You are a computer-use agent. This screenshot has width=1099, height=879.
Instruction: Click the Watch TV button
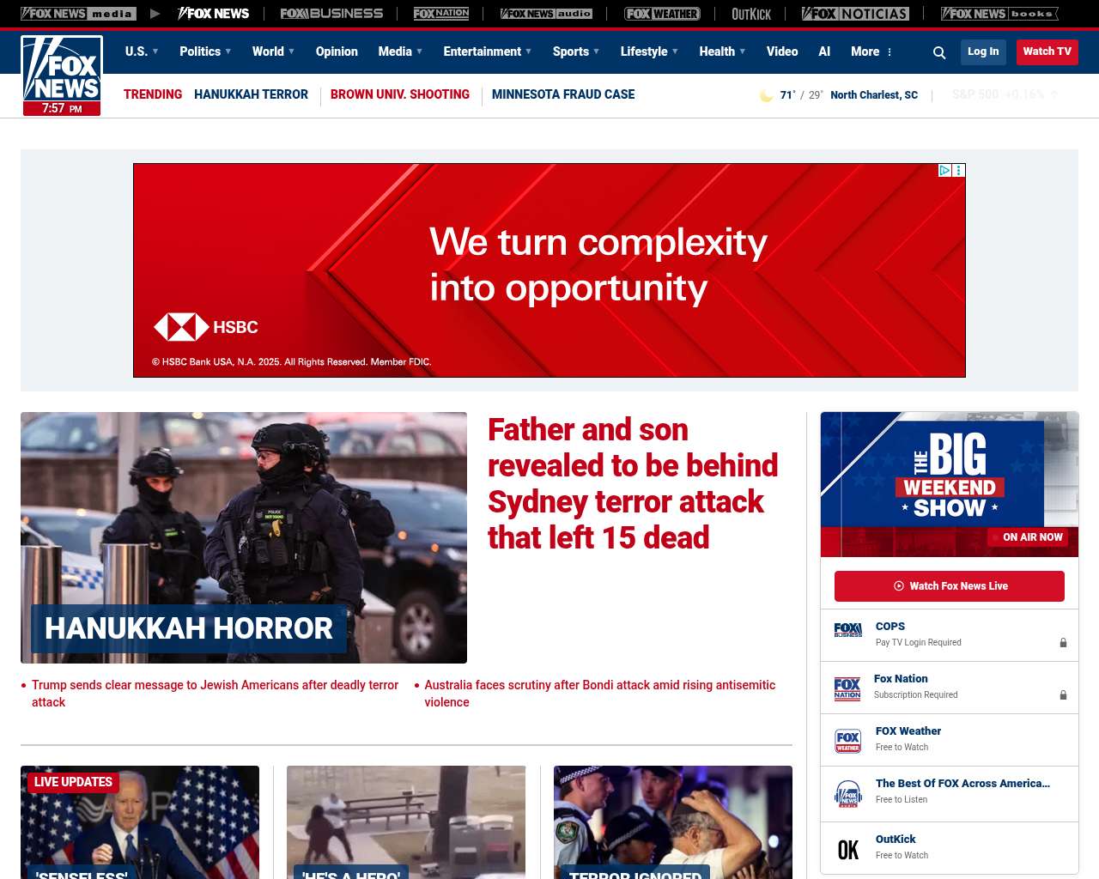pyautogui.click(x=1047, y=52)
